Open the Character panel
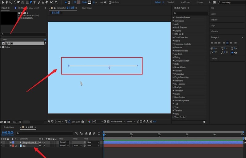This screenshot has width=246, height=158. (215, 31)
